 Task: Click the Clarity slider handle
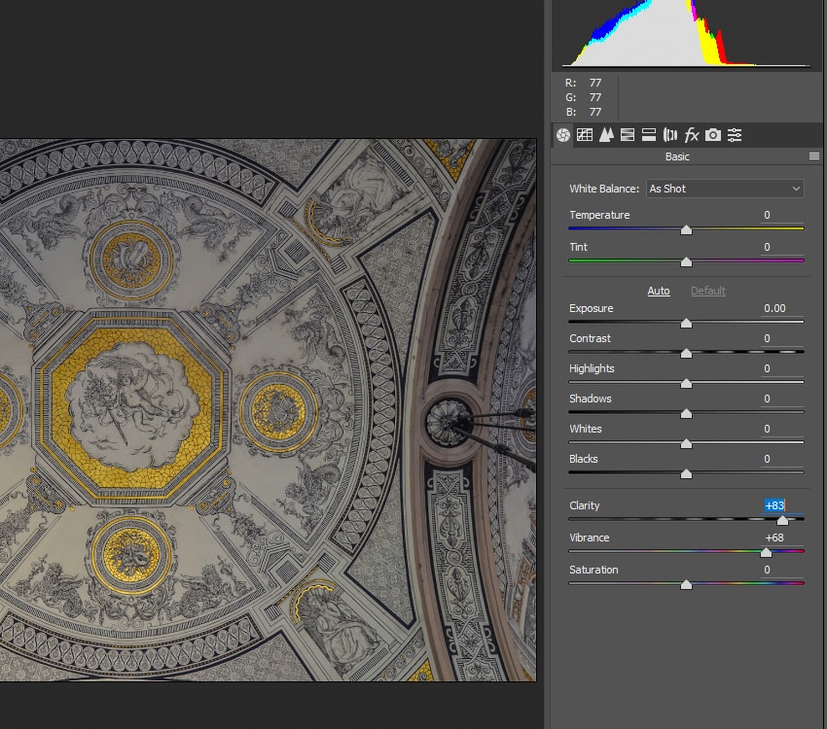(x=782, y=520)
